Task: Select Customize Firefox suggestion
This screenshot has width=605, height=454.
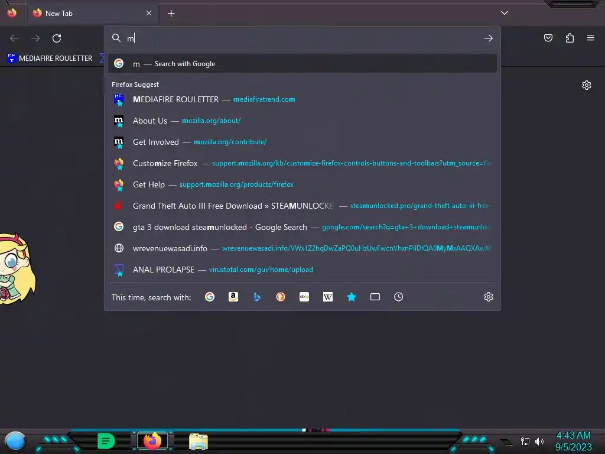Action: click(302, 163)
